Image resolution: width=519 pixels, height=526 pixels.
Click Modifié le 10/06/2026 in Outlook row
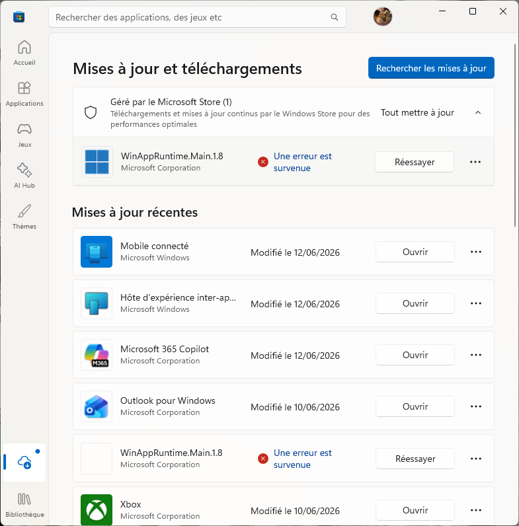point(295,407)
